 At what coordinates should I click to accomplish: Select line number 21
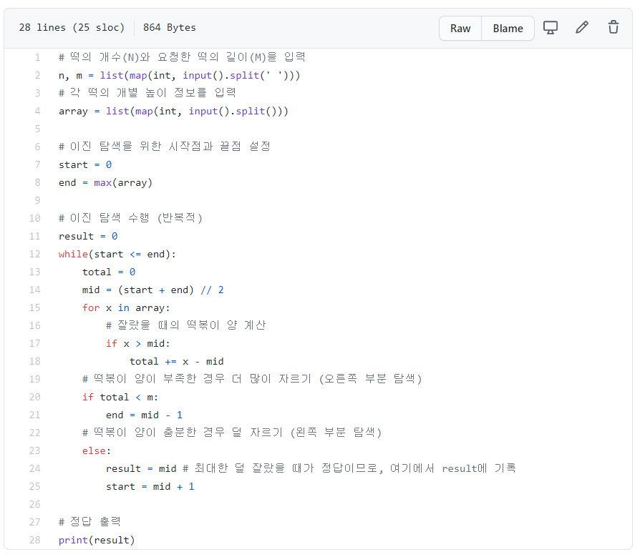(x=34, y=415)
